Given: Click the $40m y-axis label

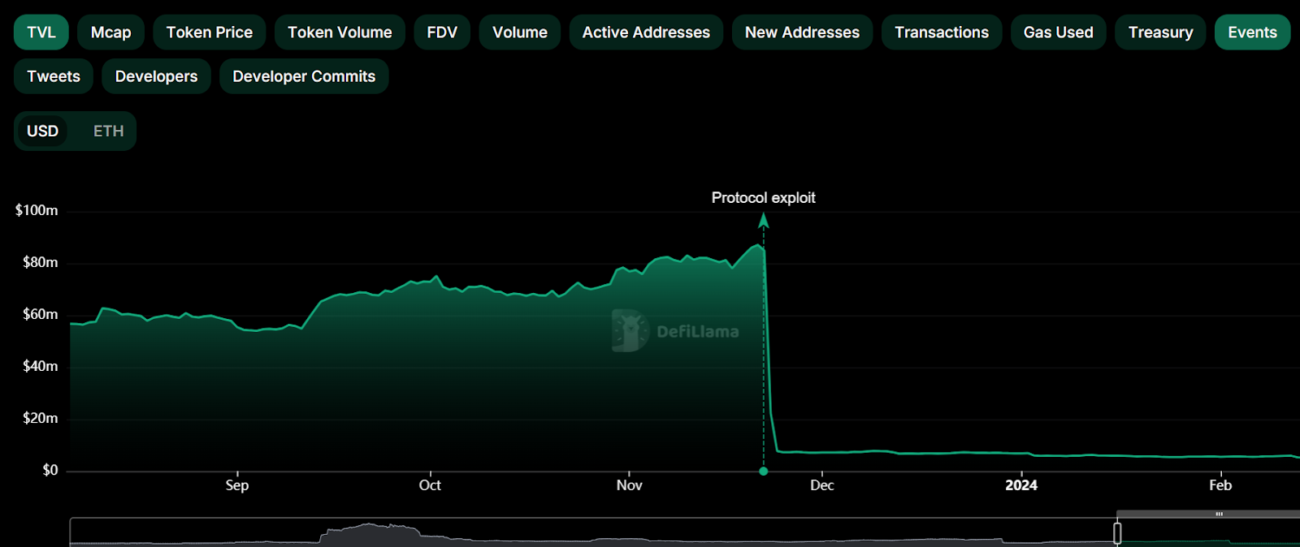Looking at the screenshot, I should pos(41,366).
